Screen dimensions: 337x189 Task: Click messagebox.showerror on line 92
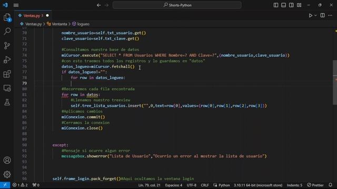84,156
